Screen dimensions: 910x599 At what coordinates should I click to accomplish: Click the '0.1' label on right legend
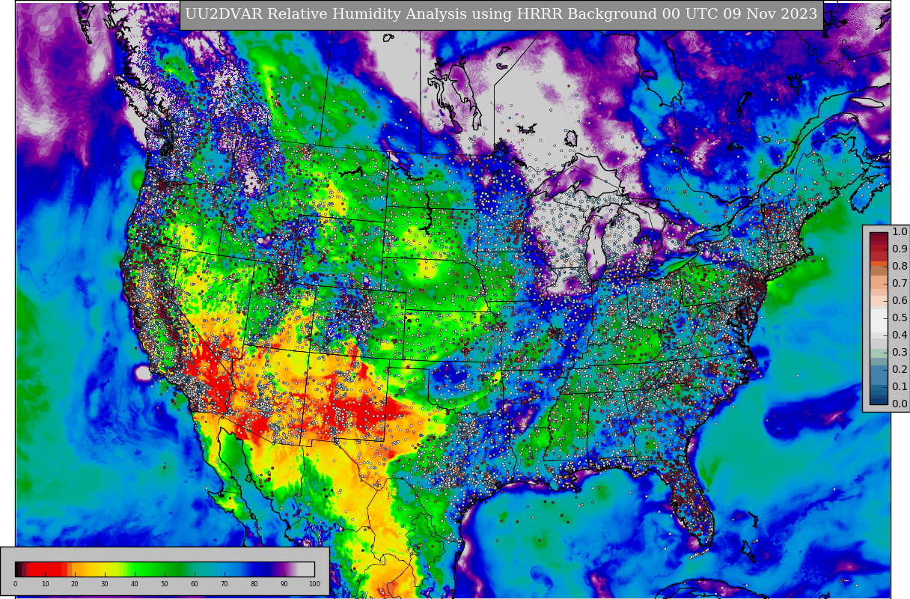(x=900, y=387)
